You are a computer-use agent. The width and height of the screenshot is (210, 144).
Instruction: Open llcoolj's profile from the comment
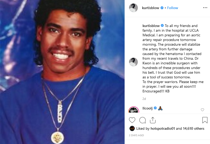click(147, 108)
